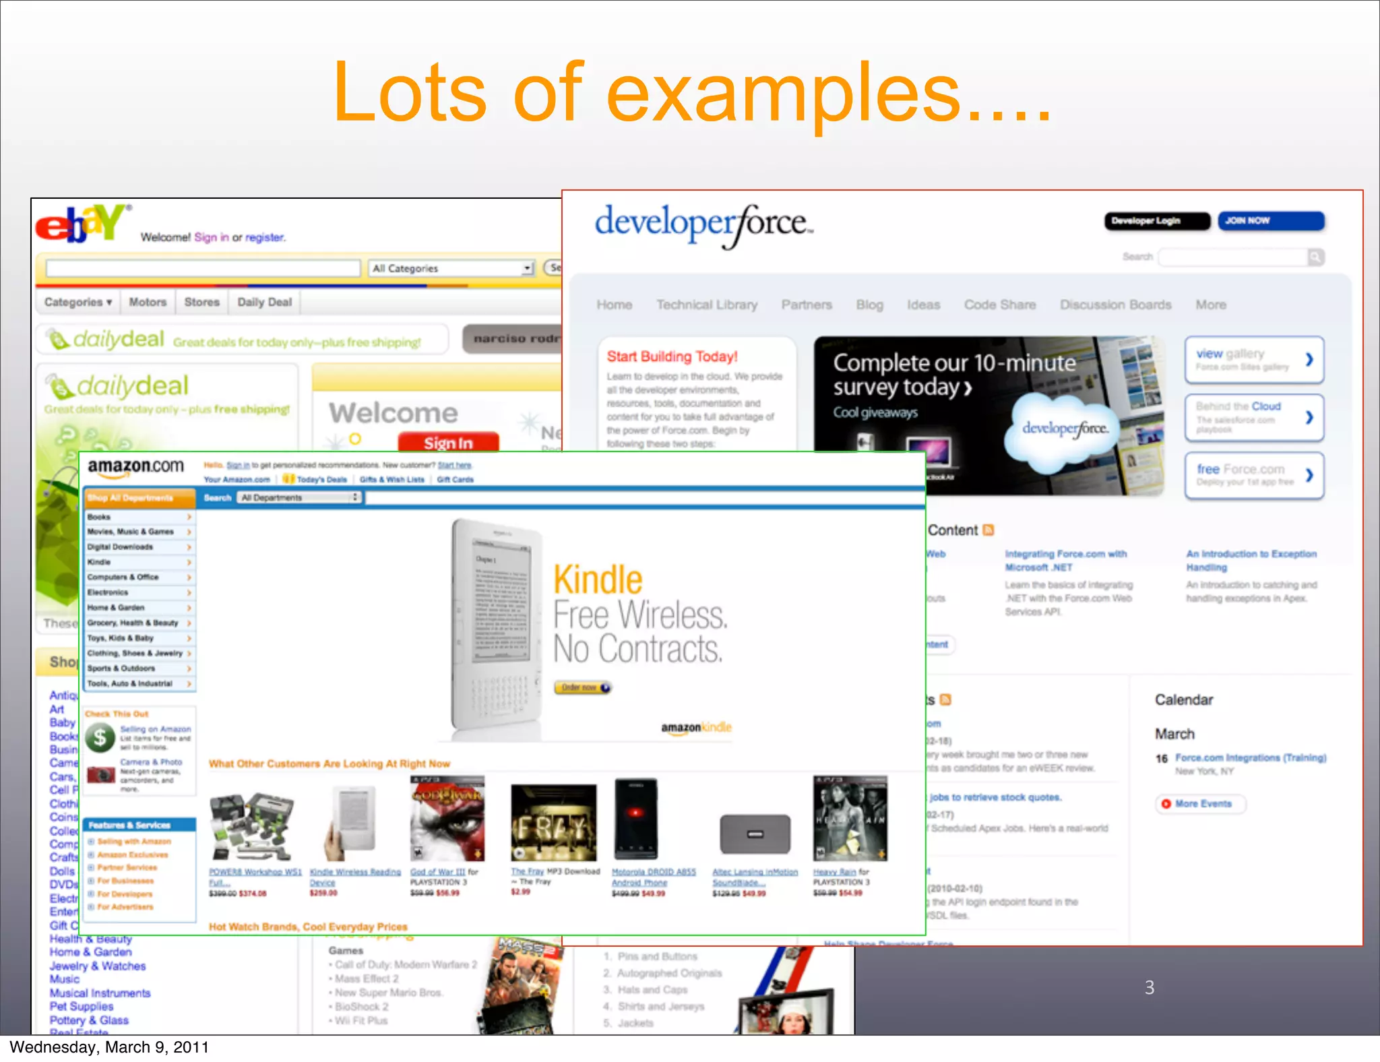Expand Amazon Exclusives feature item
The width and height of the screenshot is (1380, 1062).
click(91, 854)
